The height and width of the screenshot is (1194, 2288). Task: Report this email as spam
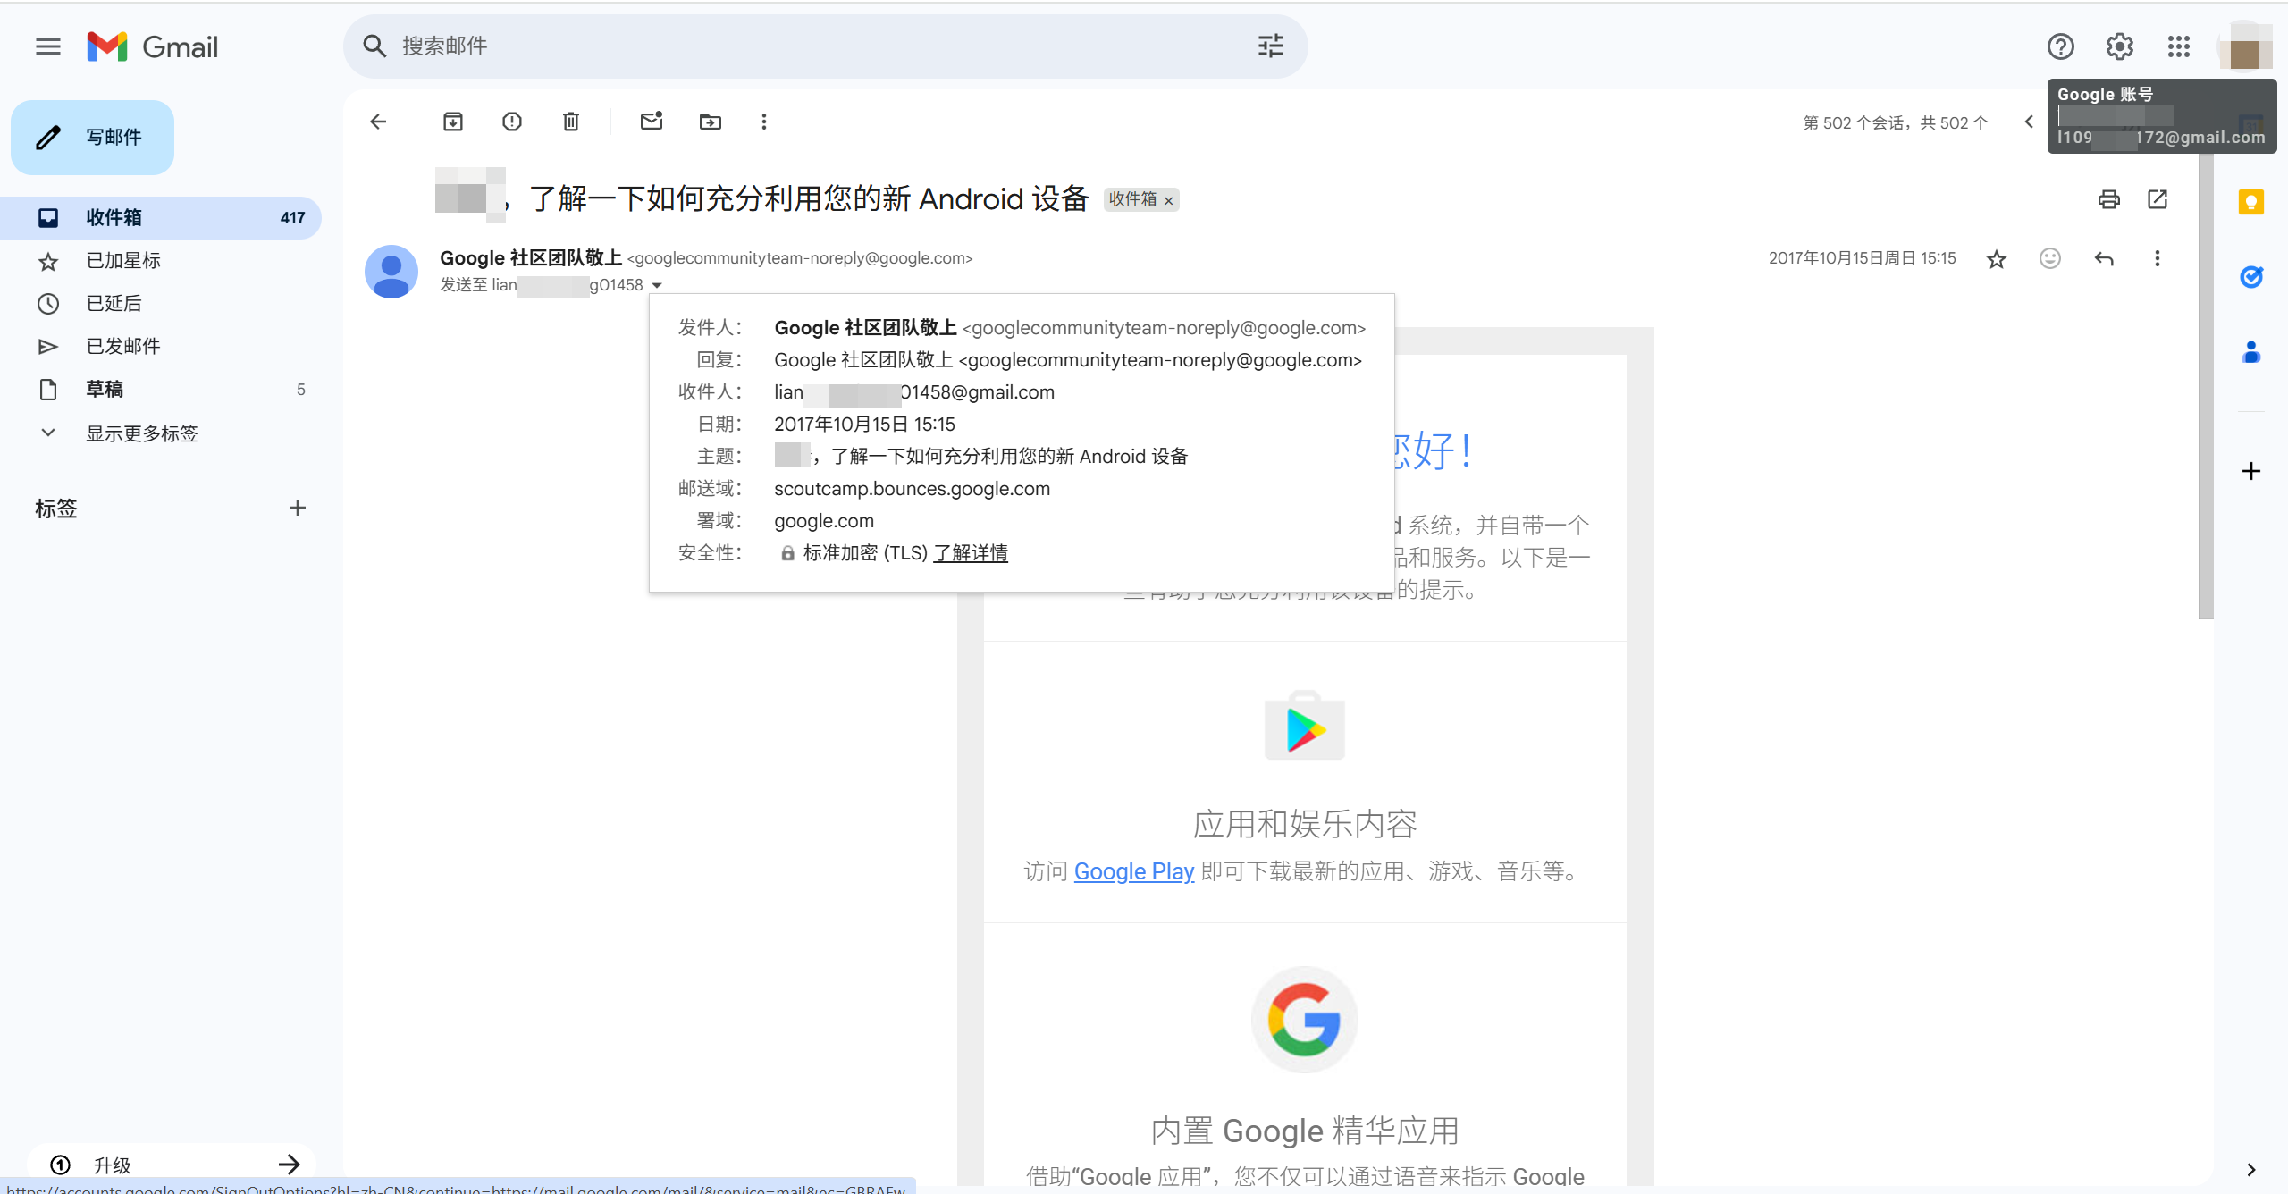point(512,122)
